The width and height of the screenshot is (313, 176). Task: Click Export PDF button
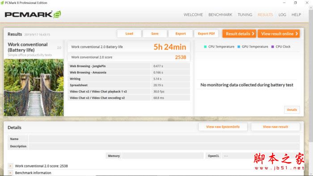(207, 34)
